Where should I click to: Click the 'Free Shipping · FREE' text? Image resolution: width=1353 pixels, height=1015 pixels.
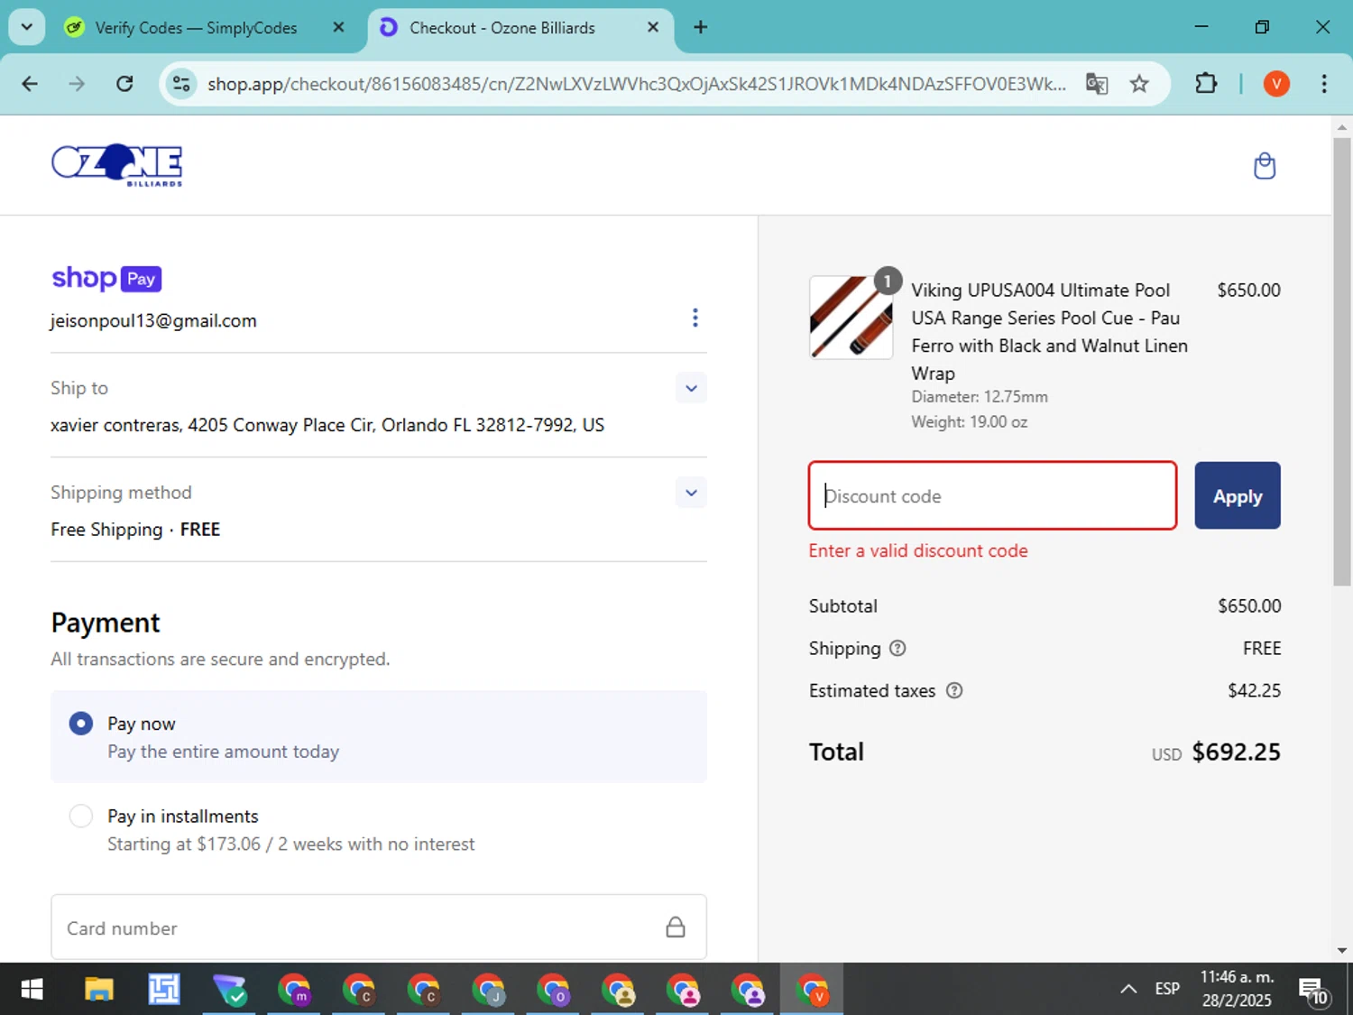point(135,530)
